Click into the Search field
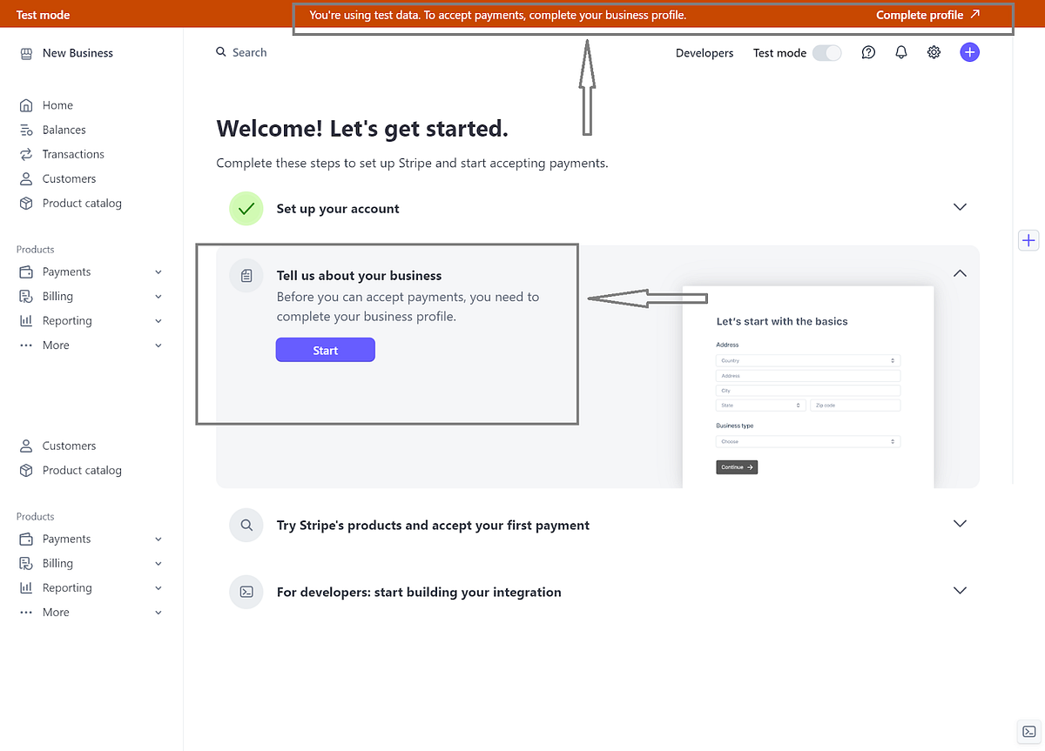The image size is (1045, 751). tap(249, 52)
